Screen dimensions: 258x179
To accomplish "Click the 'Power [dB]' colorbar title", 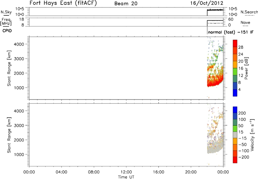I will click(246, 68).
